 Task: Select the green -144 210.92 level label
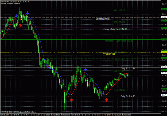tap(119, 90)
